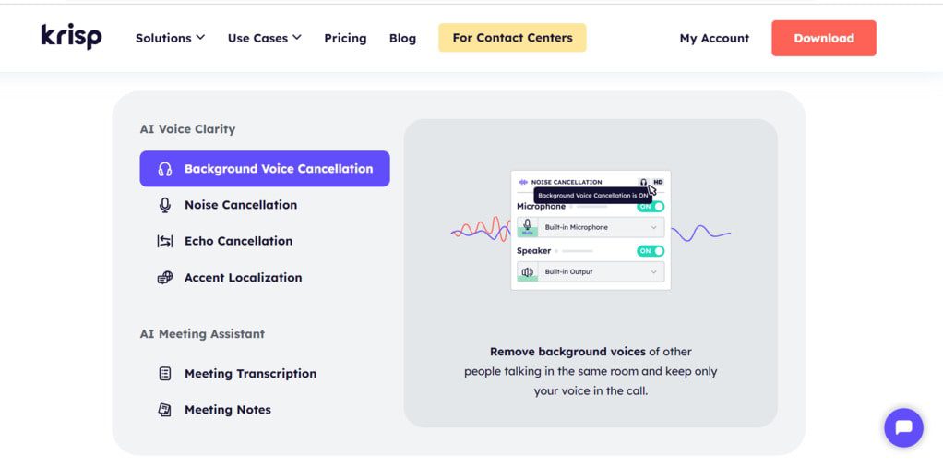The width and height of the screenshot is (943, 468).
Task: Click the speaker icon in widget
Action: click(527, 272)
